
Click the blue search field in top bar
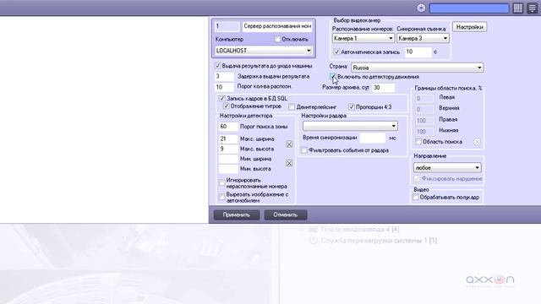[469, 8]
